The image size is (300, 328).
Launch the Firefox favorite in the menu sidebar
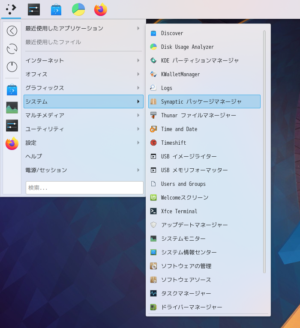[x=12, y=143]
